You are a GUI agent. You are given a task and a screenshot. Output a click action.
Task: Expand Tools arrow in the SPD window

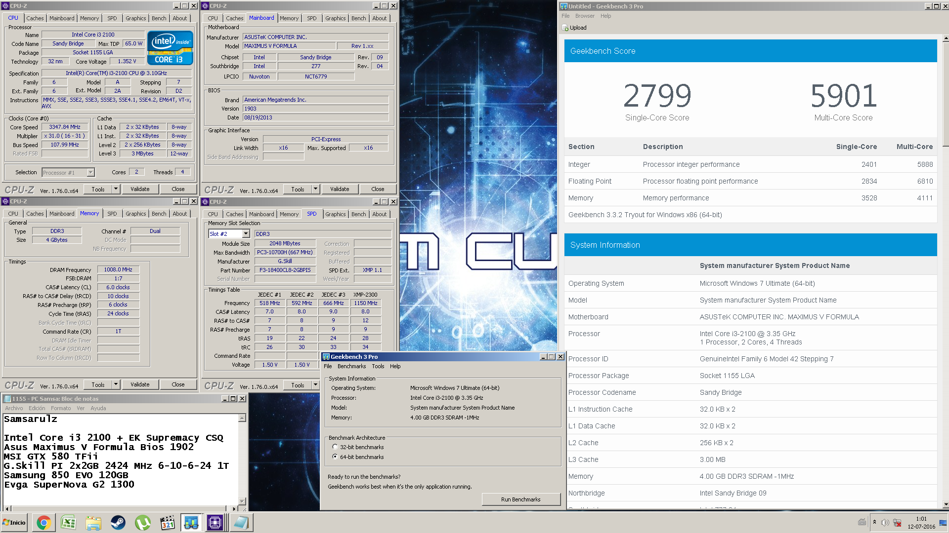[x=316, y=385]
